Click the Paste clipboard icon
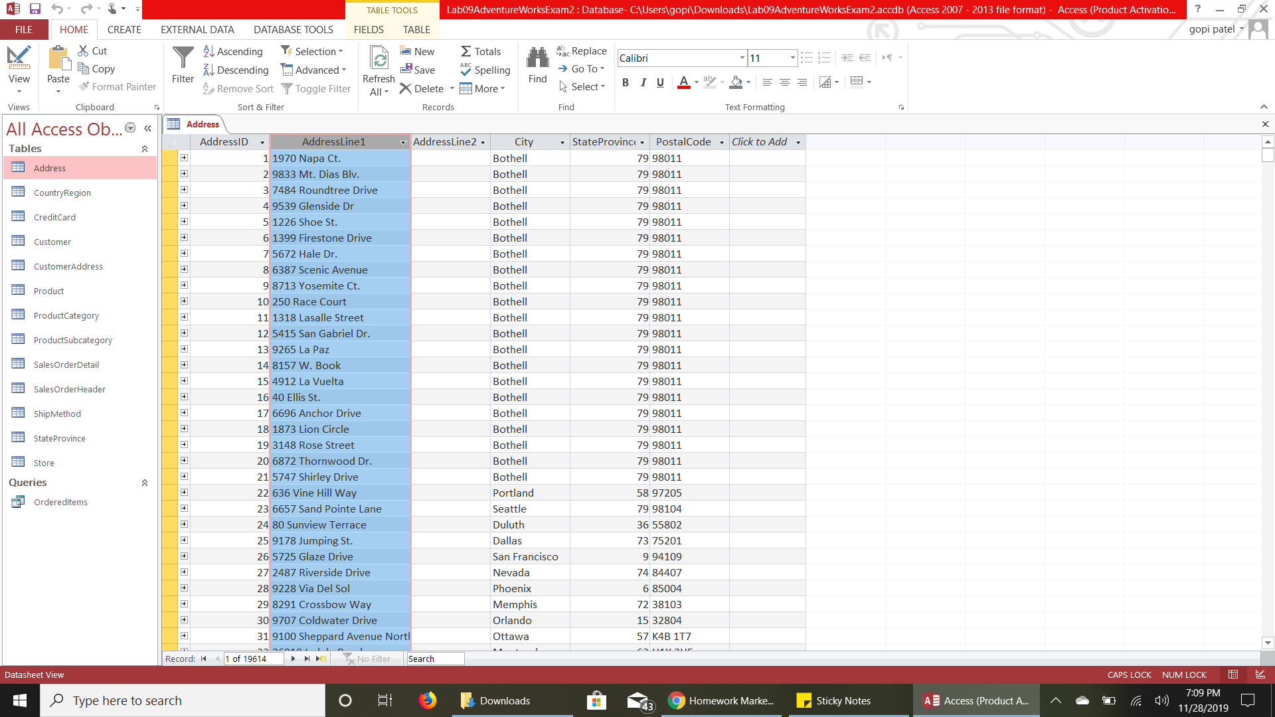Image resolution: width=1275 pixels, height=717 pixels. [58, 58]
